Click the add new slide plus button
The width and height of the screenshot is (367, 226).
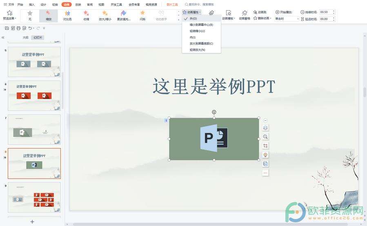32,222
